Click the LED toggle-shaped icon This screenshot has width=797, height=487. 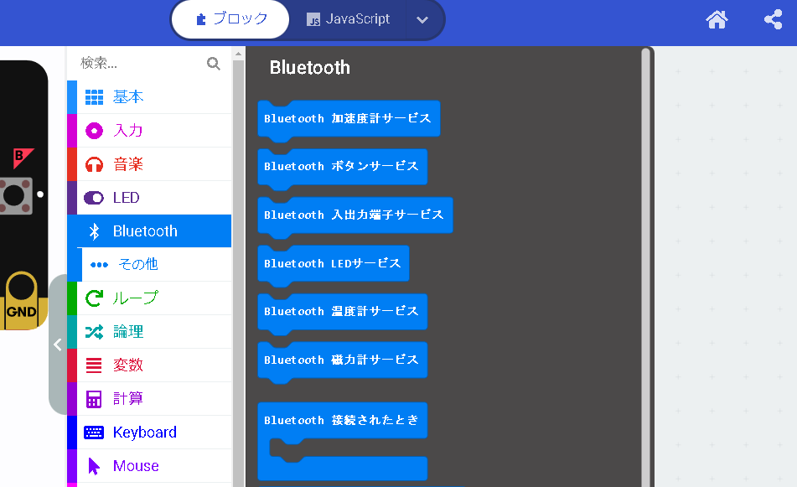(94, 198)
